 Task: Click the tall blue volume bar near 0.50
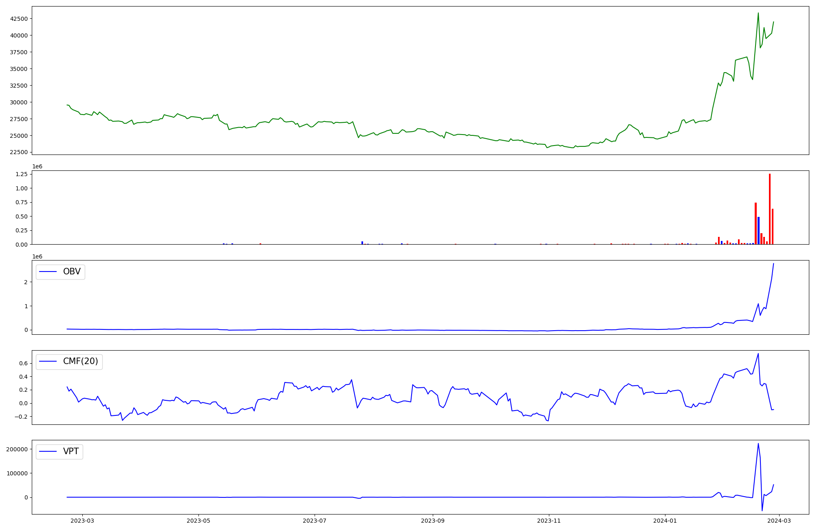(x=758, y=231)
